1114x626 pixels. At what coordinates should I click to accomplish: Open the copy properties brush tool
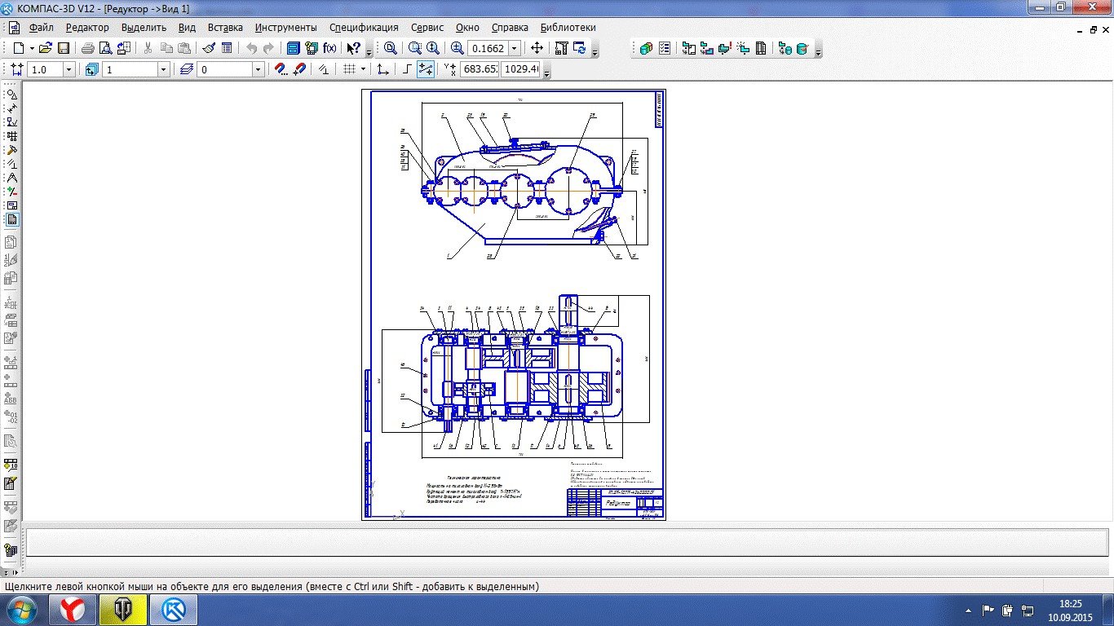pos(209,48)
